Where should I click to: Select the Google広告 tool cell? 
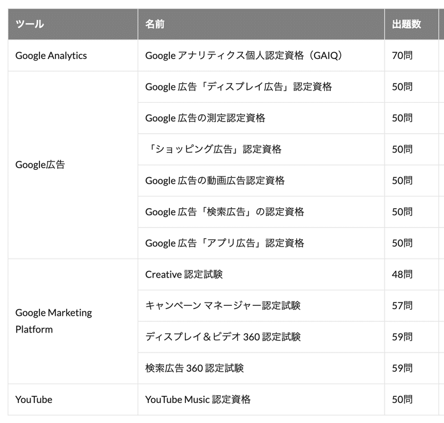click(x=73, y=165)
